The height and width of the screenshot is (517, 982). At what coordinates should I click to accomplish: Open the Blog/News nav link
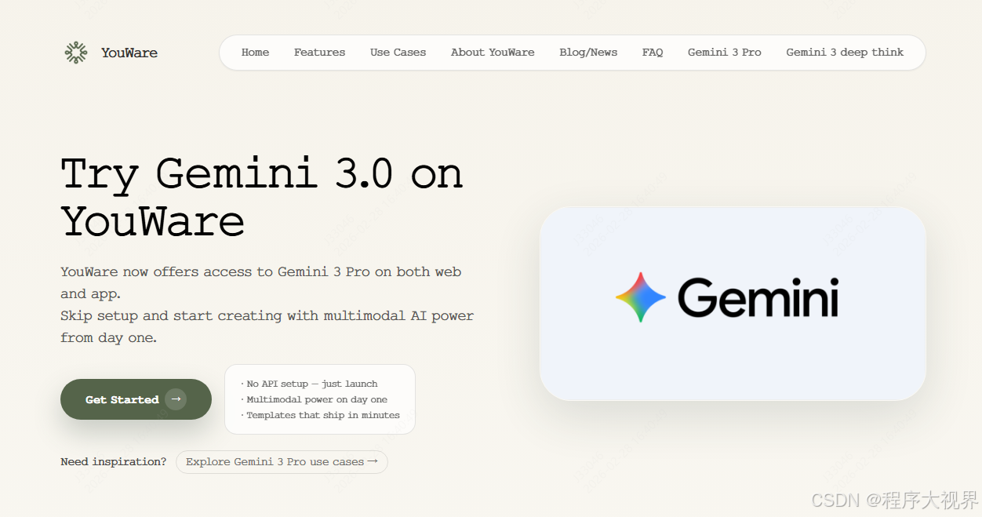tap(588, 53)
